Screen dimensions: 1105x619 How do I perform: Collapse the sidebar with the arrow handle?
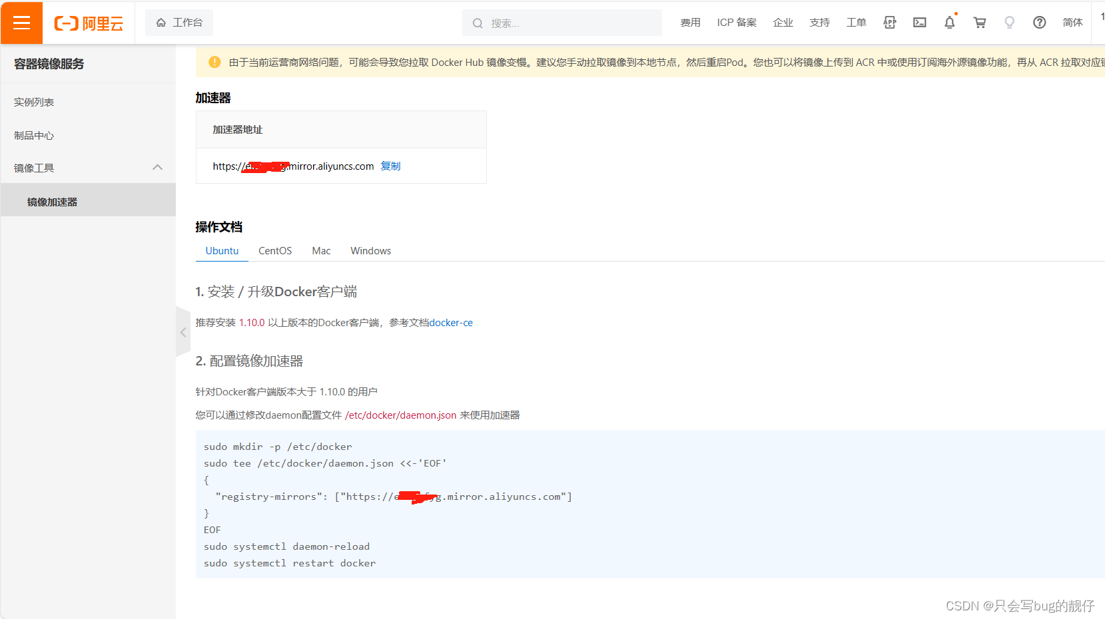click(183, 332)
